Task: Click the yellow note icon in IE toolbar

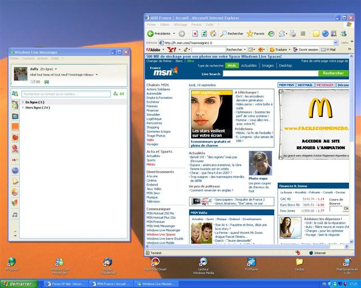Action: coord(316,34)
